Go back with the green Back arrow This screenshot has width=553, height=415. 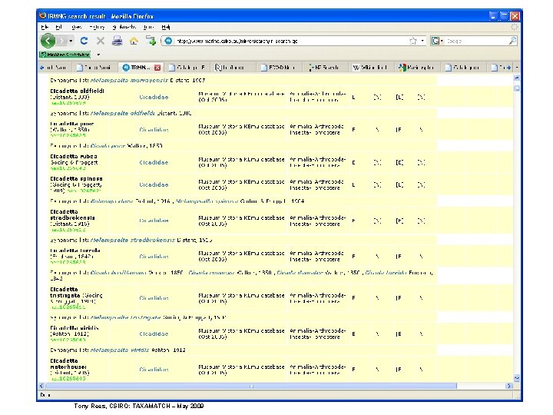click(x=48, y=41)
